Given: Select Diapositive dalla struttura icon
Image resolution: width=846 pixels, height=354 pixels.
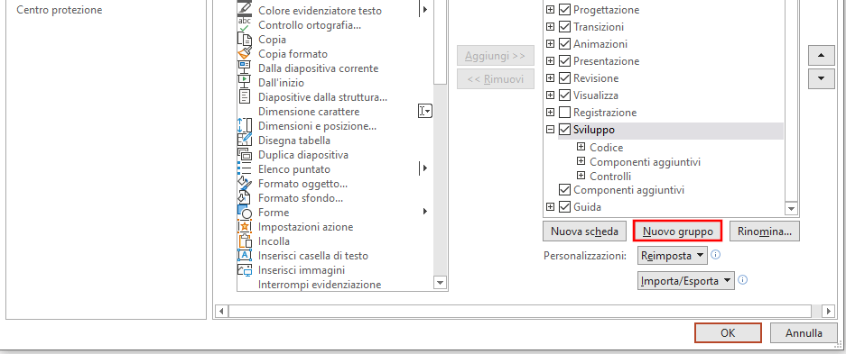Looking at the screenshot, I should click(x=245, y=97).
